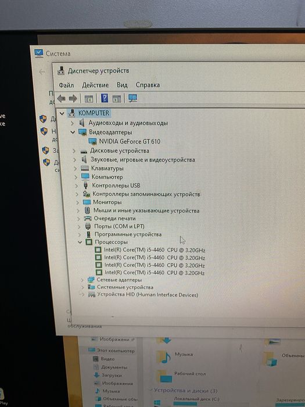Open Локальный диск (C:) in Explorer

pos(196,399)
